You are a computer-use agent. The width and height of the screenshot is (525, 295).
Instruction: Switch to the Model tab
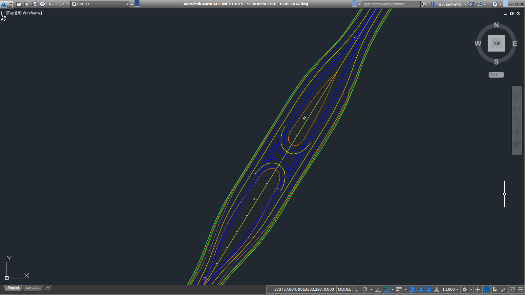pos(13,288)
